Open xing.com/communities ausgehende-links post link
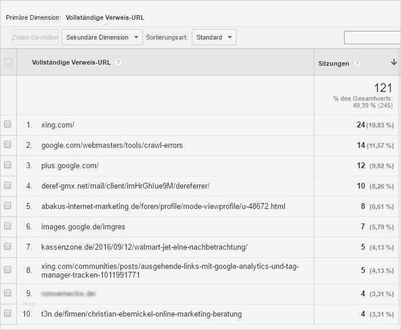 coord(170,271)
